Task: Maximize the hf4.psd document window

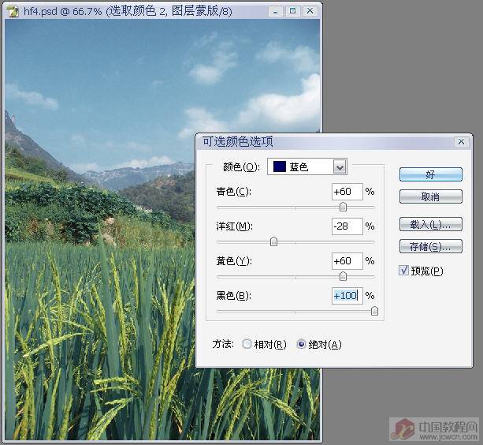Action: pyautogui.click(x=292, y=11)
